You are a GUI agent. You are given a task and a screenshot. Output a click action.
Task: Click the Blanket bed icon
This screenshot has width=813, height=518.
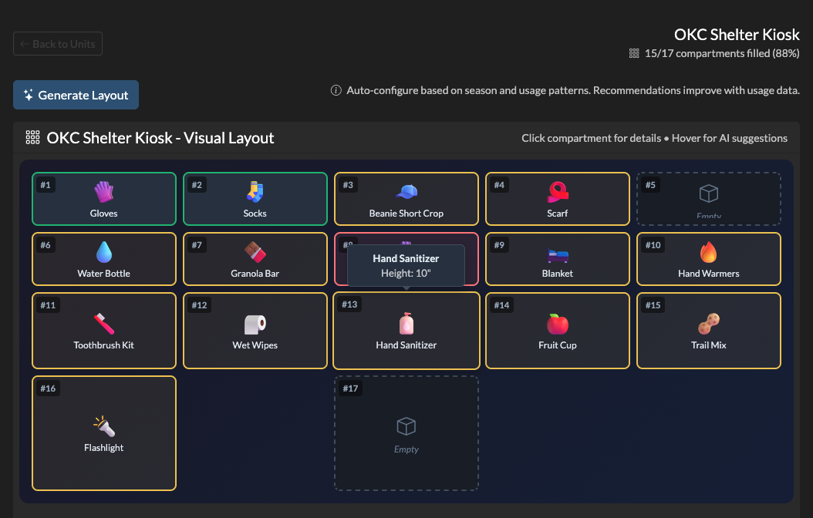pos(558,252)
